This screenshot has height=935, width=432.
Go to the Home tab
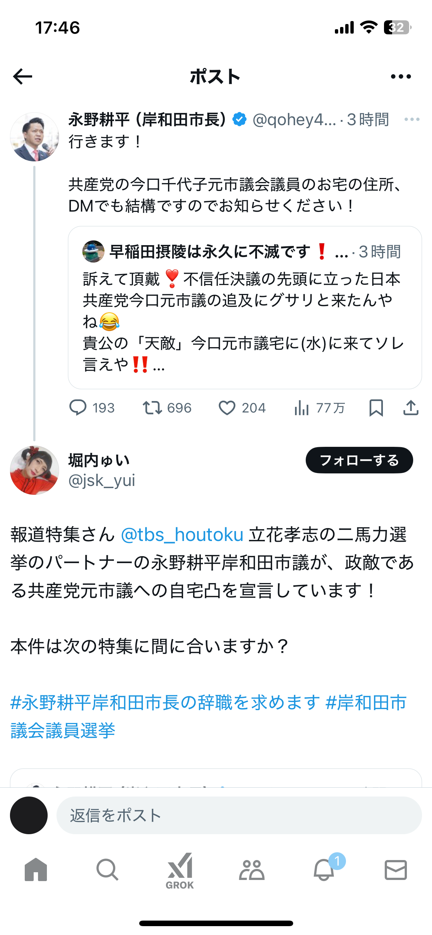pyautogui.click(x=36, y=870)
